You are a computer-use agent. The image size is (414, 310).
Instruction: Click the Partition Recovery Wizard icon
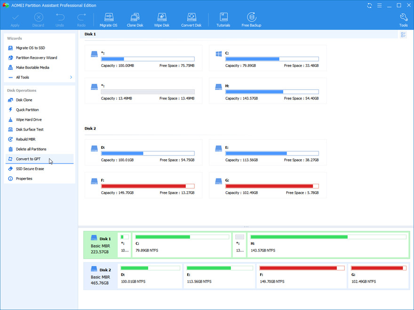(x=10, y=57)
